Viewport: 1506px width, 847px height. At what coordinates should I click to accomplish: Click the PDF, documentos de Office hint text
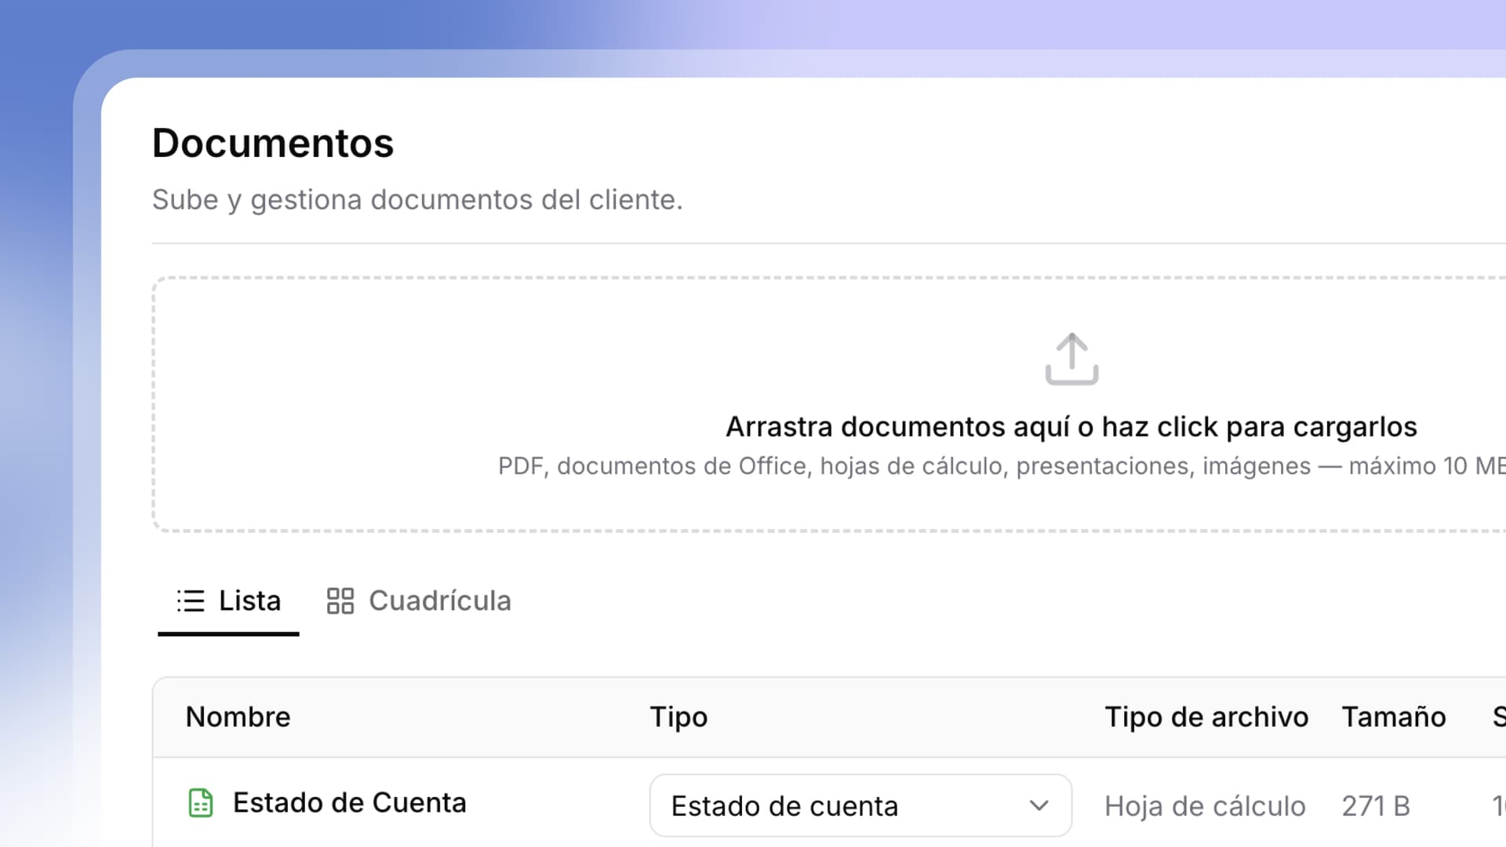click(x=1002, y=466)
